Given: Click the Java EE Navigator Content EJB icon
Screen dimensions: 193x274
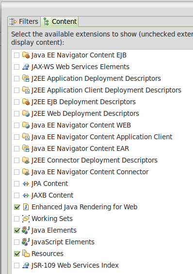Looking at the screenshot, I should click(26, 55).
